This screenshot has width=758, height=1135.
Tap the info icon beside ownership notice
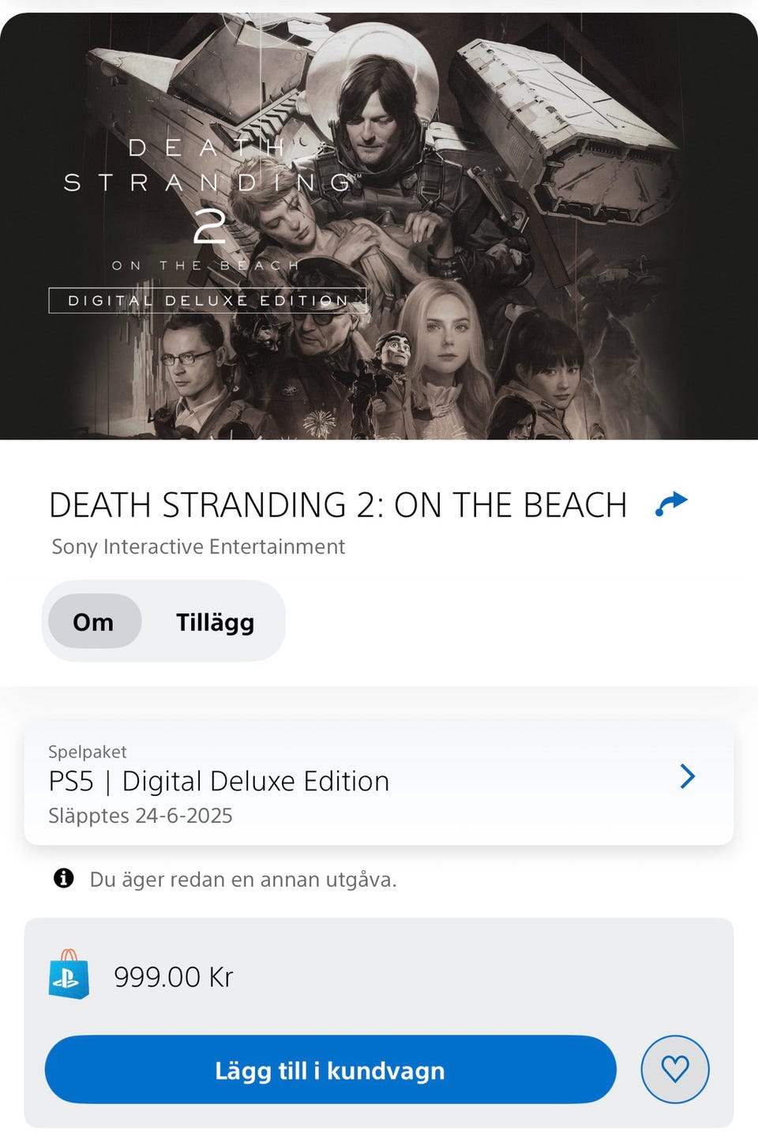tap(63, 878)
